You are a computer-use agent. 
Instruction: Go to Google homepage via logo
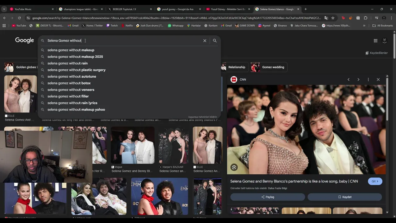coord(24,41)
